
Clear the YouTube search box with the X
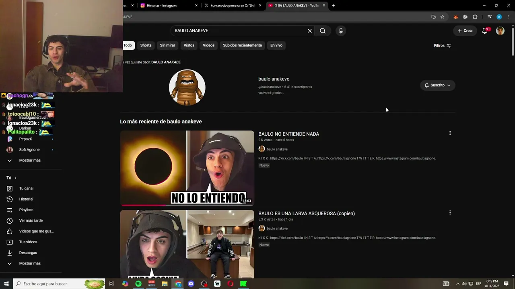[x=310, y=31]
